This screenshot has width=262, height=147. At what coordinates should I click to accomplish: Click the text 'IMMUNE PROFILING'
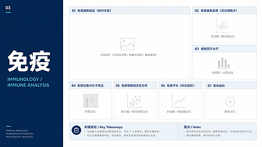point(17,131)
